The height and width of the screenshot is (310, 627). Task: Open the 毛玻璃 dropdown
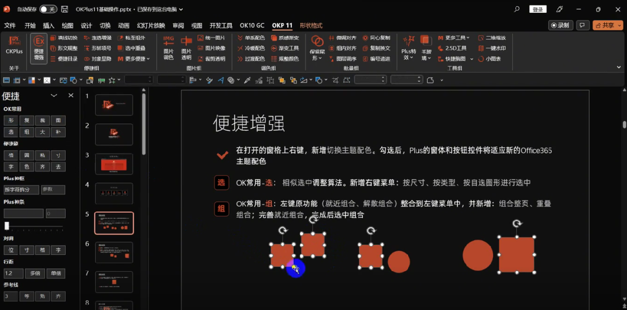pyautogui.click(x=427, y=48)
